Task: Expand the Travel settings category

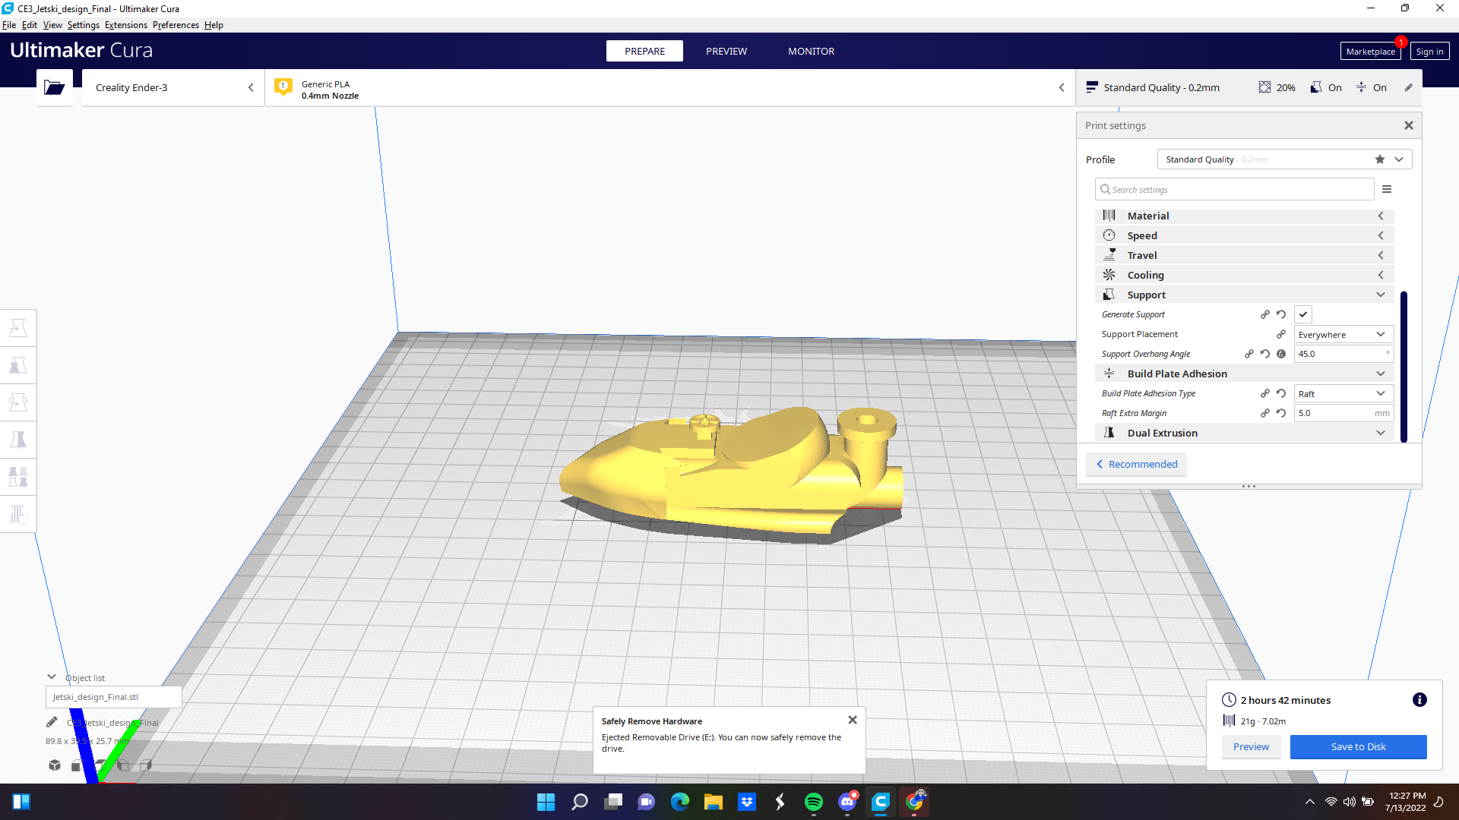Action: (1245, 255)
